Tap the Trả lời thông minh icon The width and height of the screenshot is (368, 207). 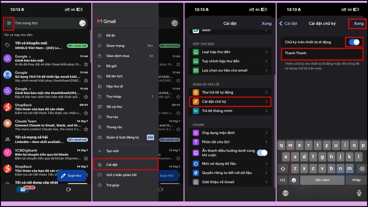click(x=196, y=111)
